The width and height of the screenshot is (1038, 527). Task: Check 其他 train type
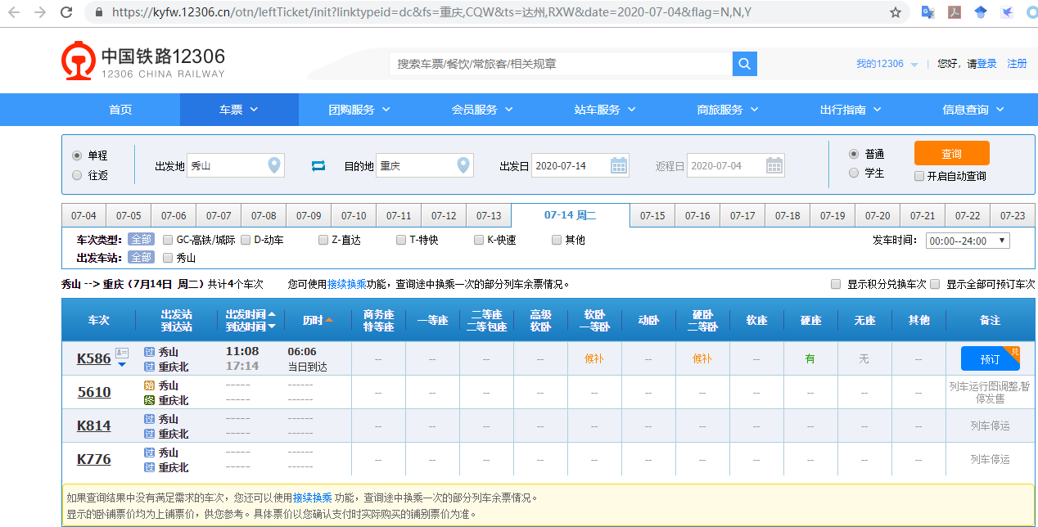(557, 240)
